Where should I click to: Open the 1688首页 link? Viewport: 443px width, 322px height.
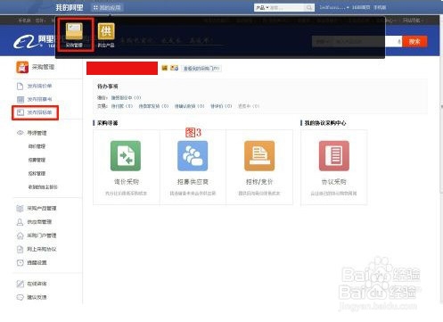pyautogui.click(x=361, y=7)
